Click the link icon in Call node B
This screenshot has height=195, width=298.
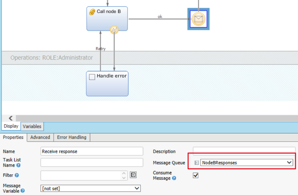[92, 12]
